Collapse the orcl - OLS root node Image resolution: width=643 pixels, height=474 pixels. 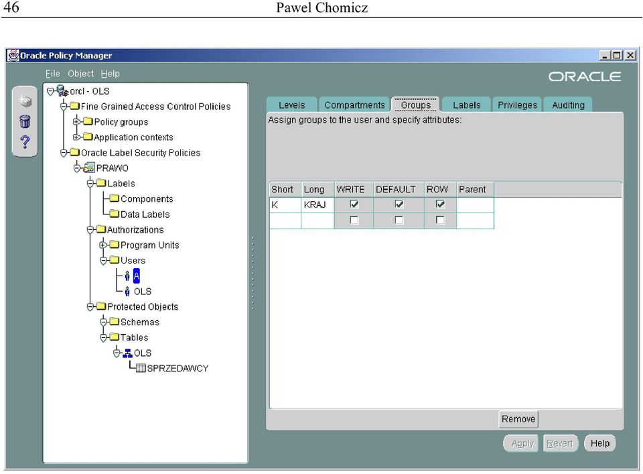coord(50,91)
